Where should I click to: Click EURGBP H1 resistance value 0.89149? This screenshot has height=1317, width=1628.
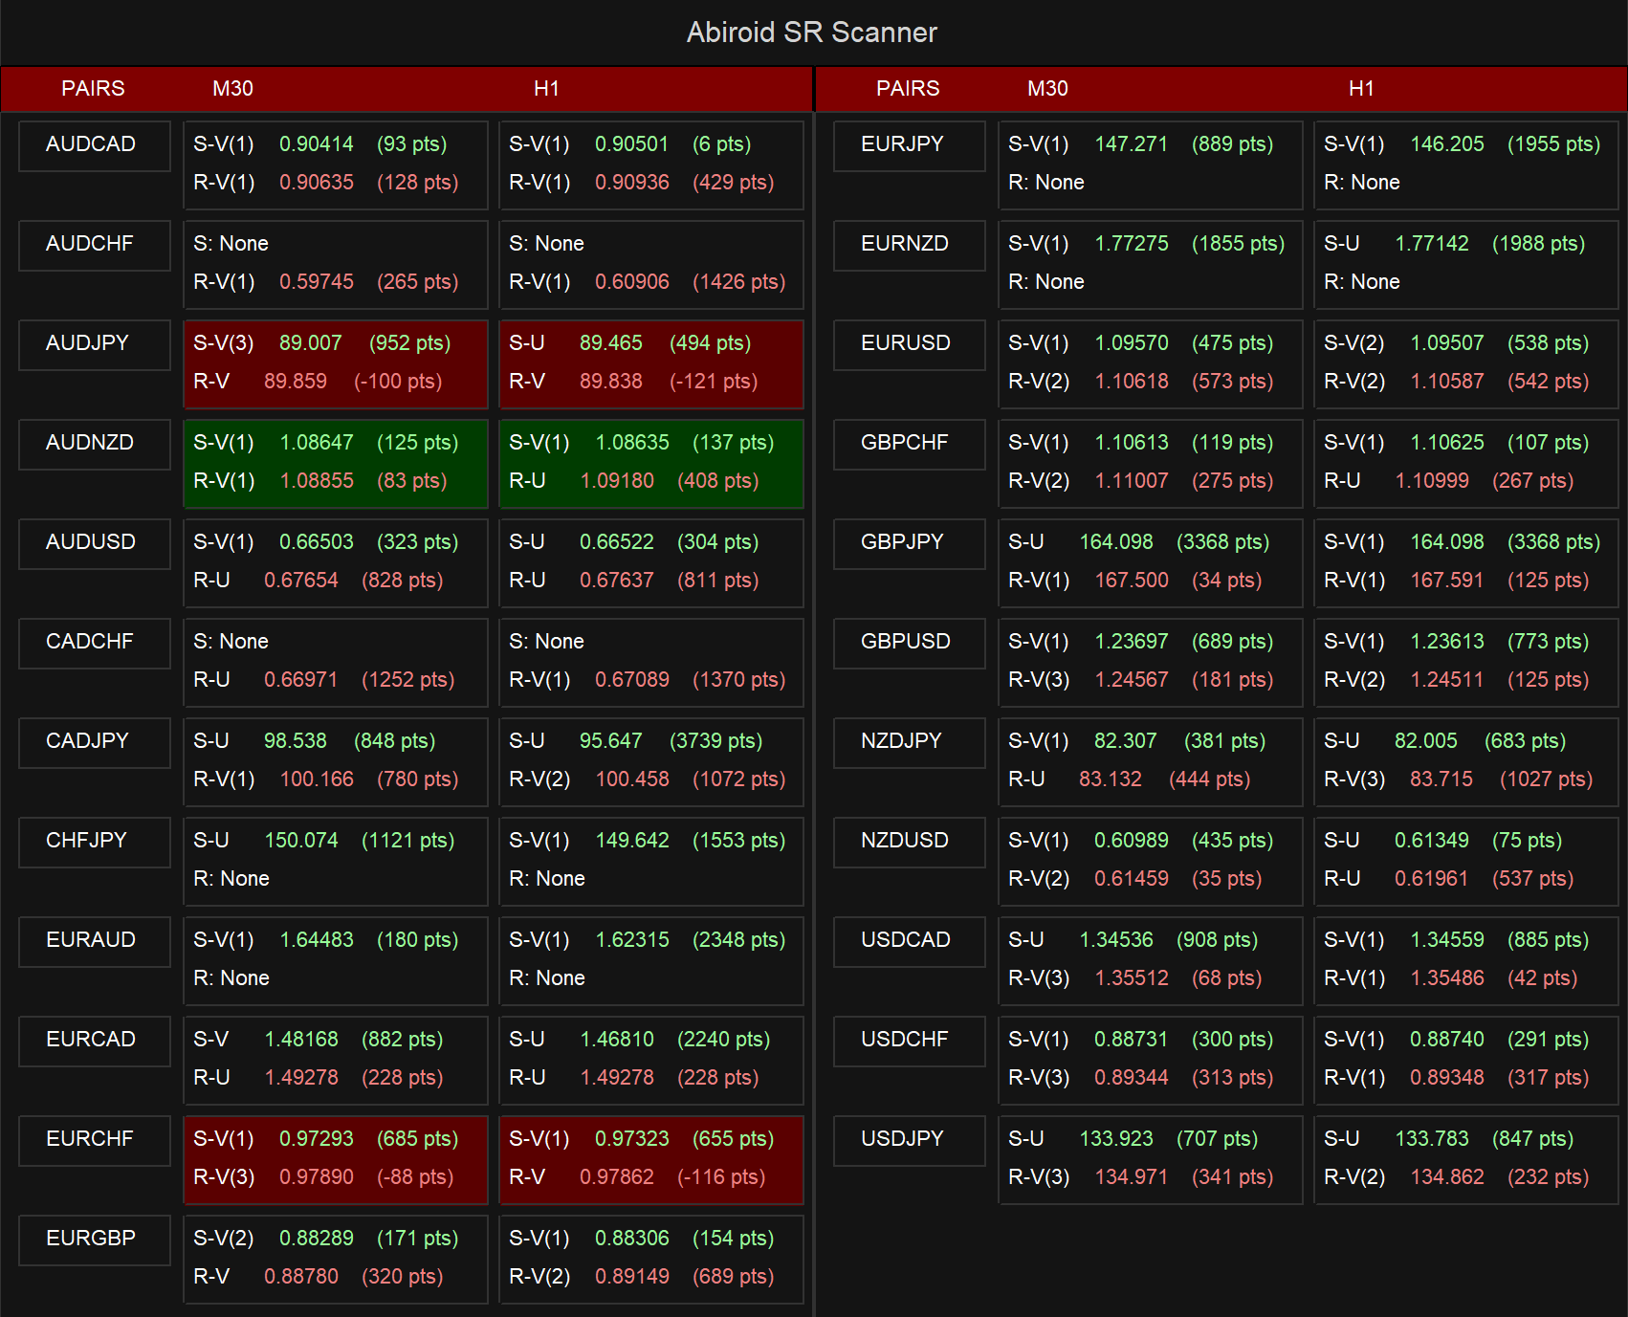coord(632,1277)
